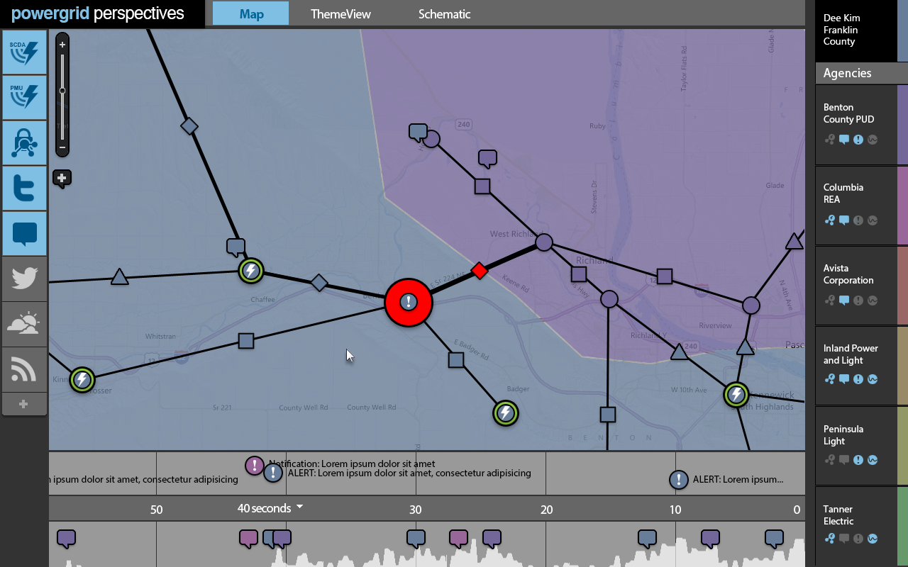This screenshot has height=567, width=908.
Task: Toggle Benton County PUD network icon
Action: pos(830,140)
